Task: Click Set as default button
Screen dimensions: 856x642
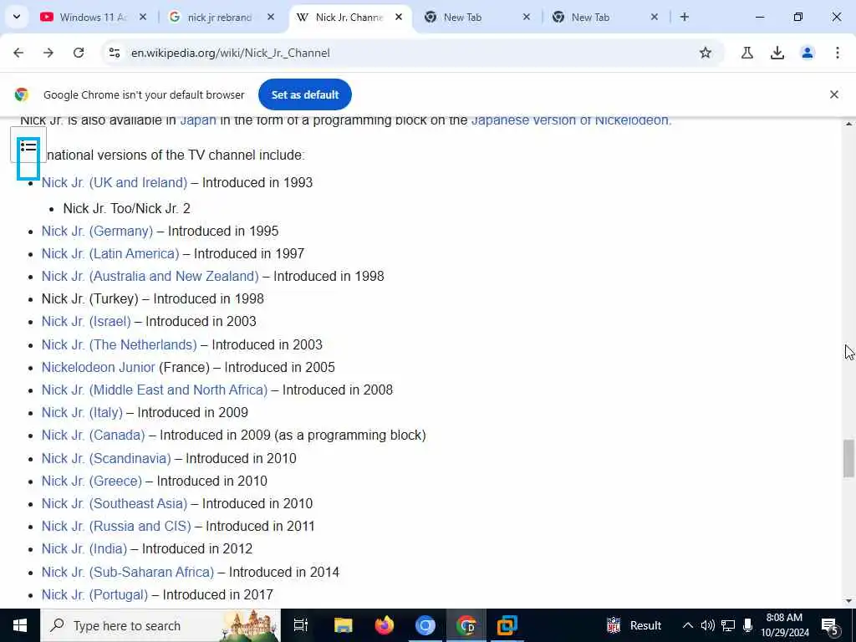Action: click(304, 94)
